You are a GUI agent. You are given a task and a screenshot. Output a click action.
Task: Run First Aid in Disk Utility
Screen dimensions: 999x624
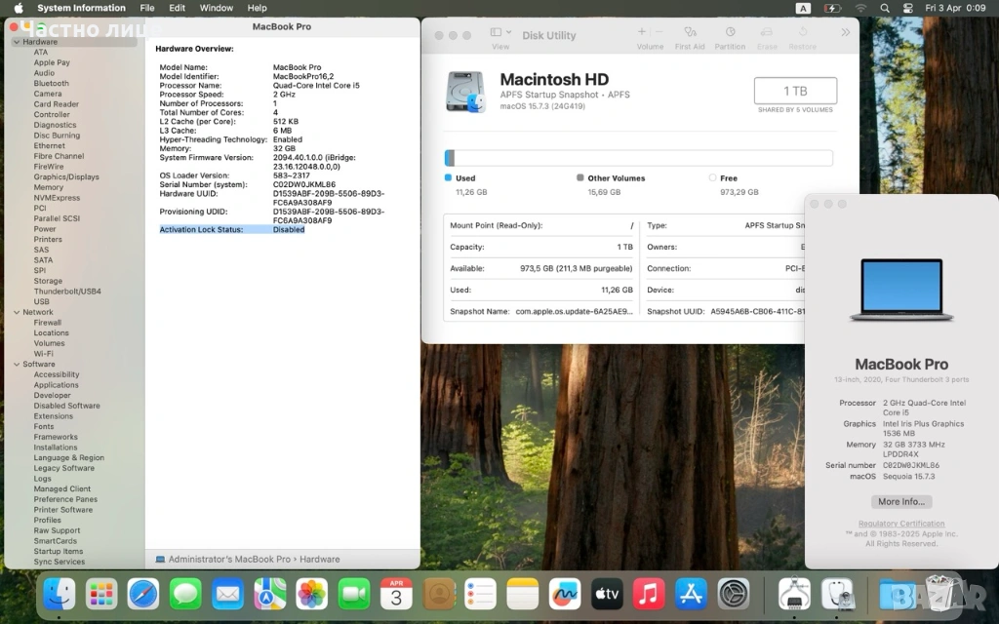(689, 34)
